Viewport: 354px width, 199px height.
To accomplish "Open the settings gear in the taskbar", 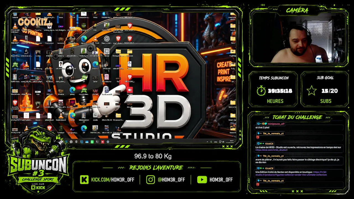I will 108,142.
